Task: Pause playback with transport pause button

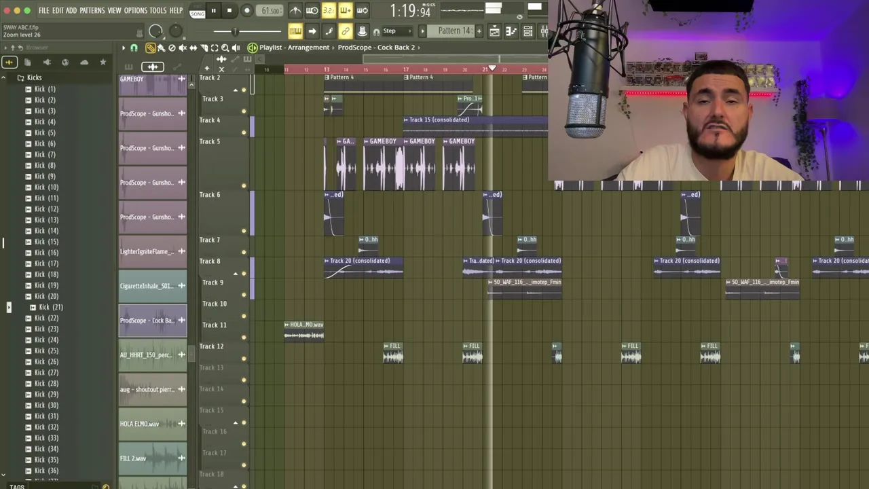Action: click(x=213, y=10)
